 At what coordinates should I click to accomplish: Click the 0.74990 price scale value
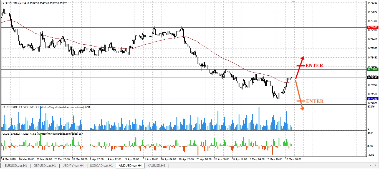click(x=373, y=85)
